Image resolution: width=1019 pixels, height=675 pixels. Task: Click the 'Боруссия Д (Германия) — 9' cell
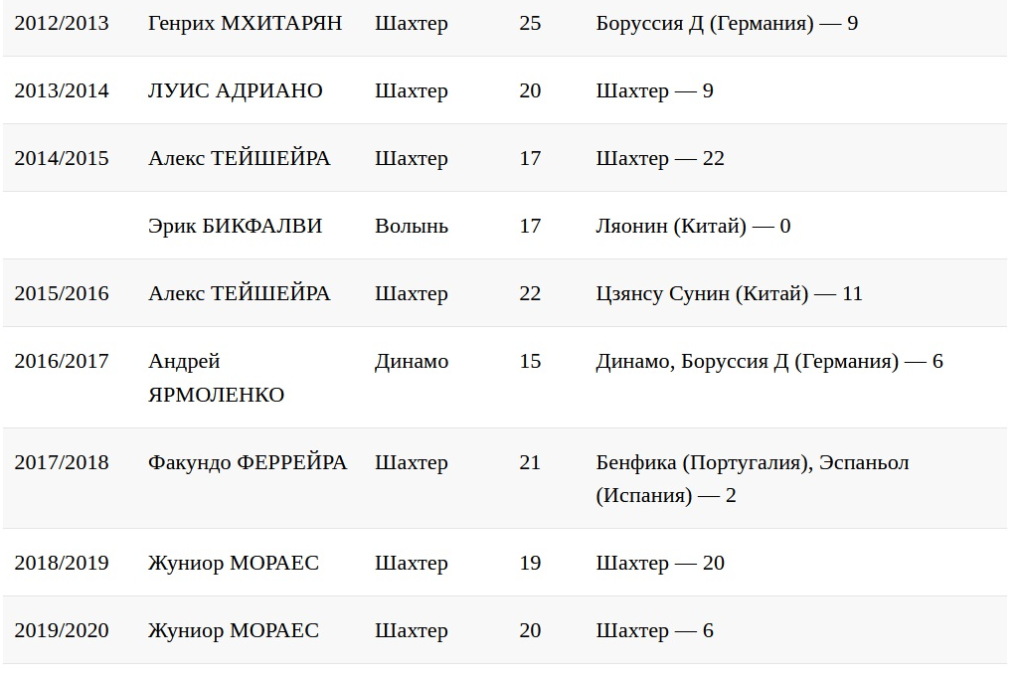pos(727,23)
